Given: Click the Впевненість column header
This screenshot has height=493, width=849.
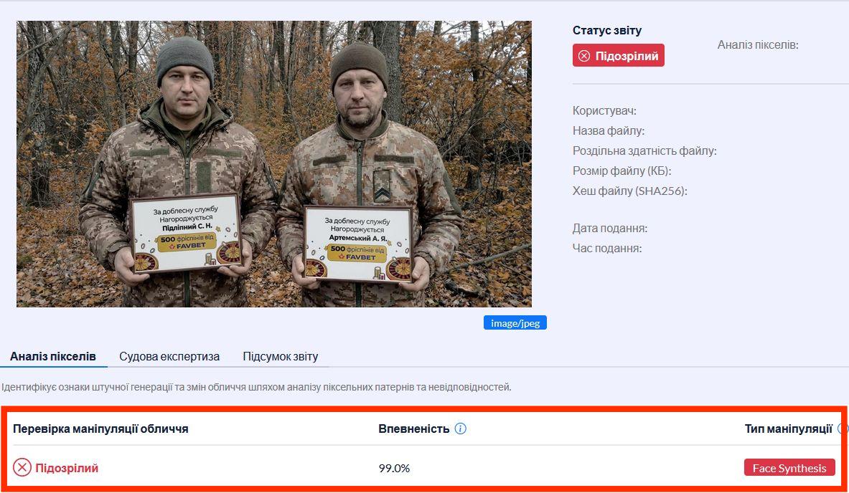Looking at the screenshot, I should coord(413,429).
